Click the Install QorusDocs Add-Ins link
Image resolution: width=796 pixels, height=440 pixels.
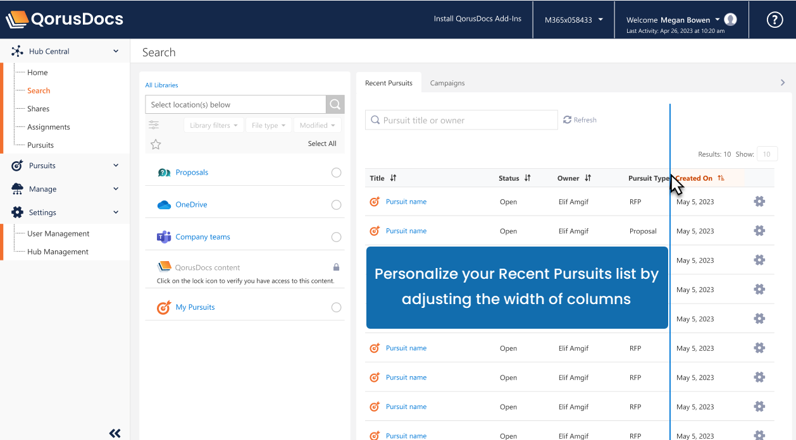click(478, 19)
